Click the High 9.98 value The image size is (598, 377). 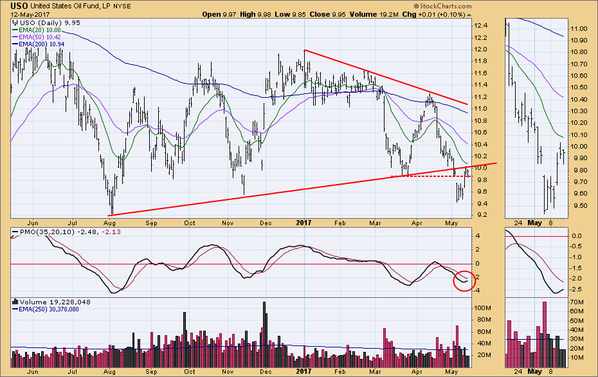[x=255, y=15]
